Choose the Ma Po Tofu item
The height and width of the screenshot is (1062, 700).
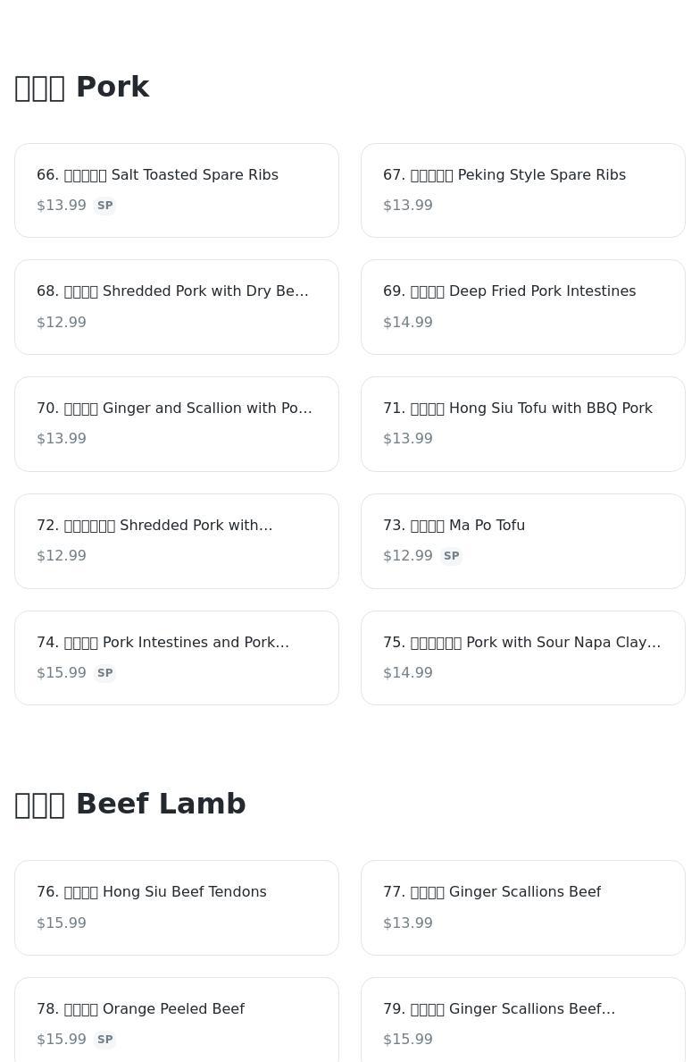point(523,541)
